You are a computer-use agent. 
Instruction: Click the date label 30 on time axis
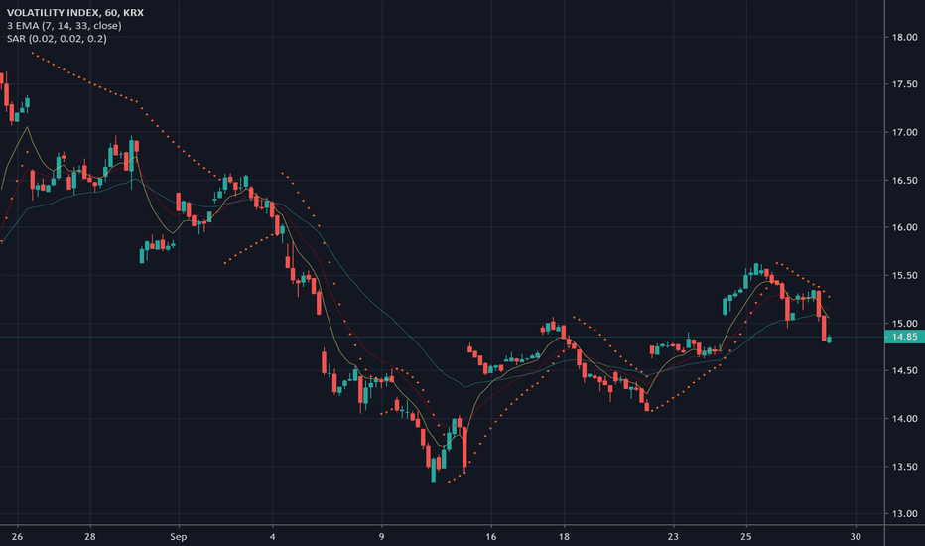point(856,536)
